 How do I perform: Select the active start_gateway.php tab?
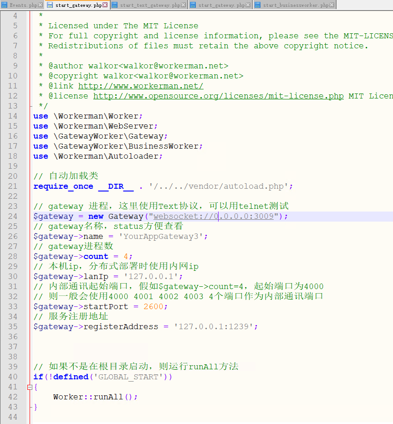[77, 5]
